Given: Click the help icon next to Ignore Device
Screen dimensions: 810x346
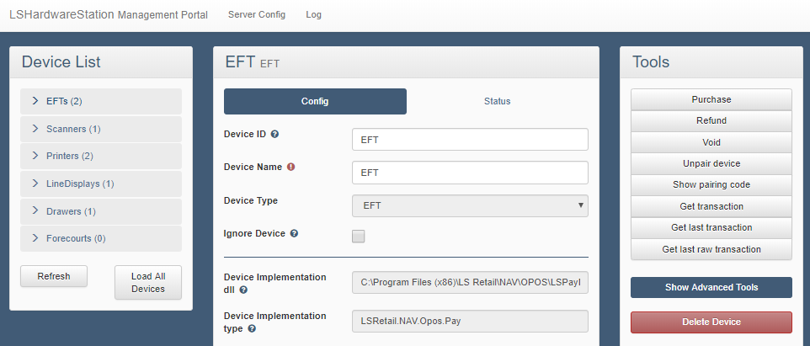Looking at the screenshot, I should point(294,233).
